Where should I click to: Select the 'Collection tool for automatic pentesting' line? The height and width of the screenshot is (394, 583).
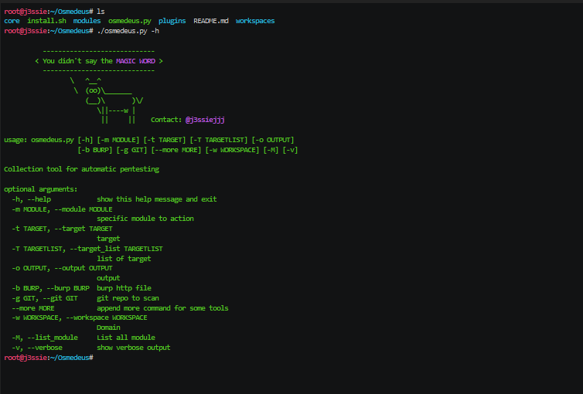(81, 169)
